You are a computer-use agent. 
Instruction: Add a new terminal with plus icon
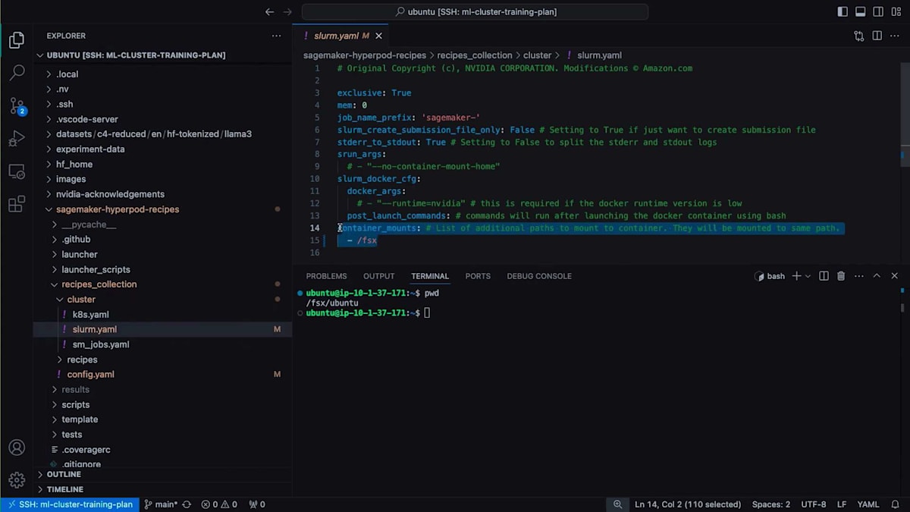796,276
